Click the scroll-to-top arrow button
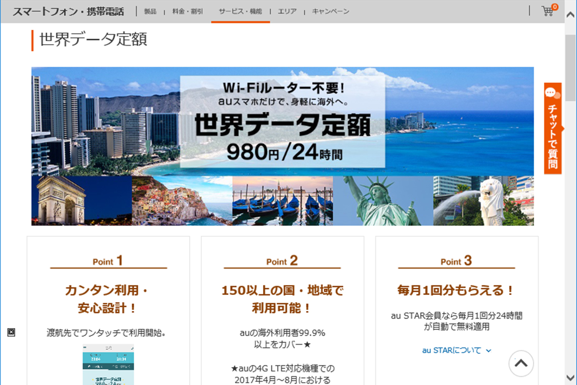The image size is (577, 385). (521, 363)
